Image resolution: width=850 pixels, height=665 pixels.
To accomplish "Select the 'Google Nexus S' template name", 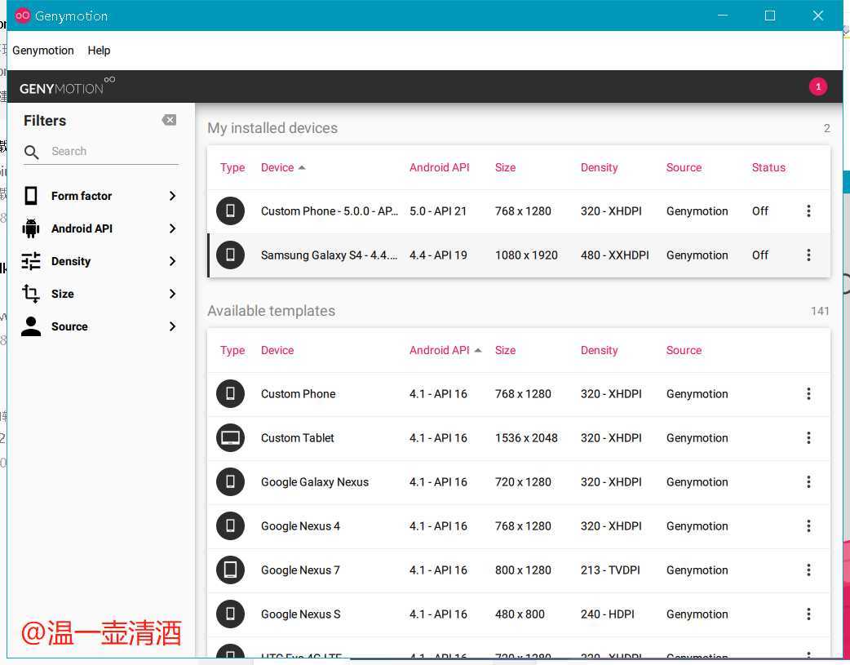I will click(300, 614).
